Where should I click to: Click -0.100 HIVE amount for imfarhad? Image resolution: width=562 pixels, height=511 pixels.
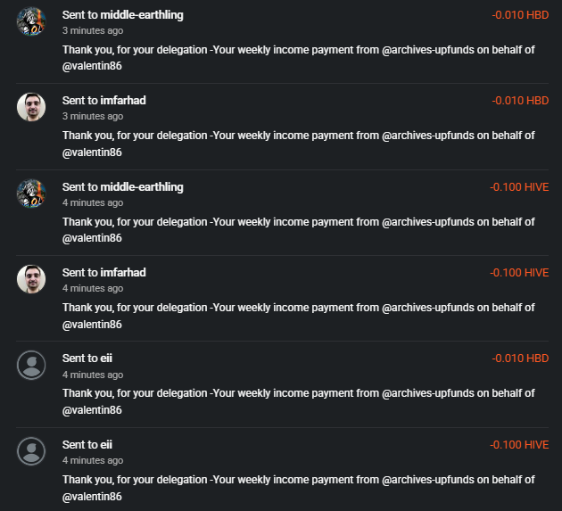click(519, 273)
